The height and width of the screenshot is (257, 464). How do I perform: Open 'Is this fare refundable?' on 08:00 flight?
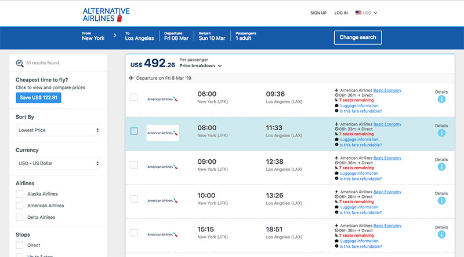click(360, 145)
